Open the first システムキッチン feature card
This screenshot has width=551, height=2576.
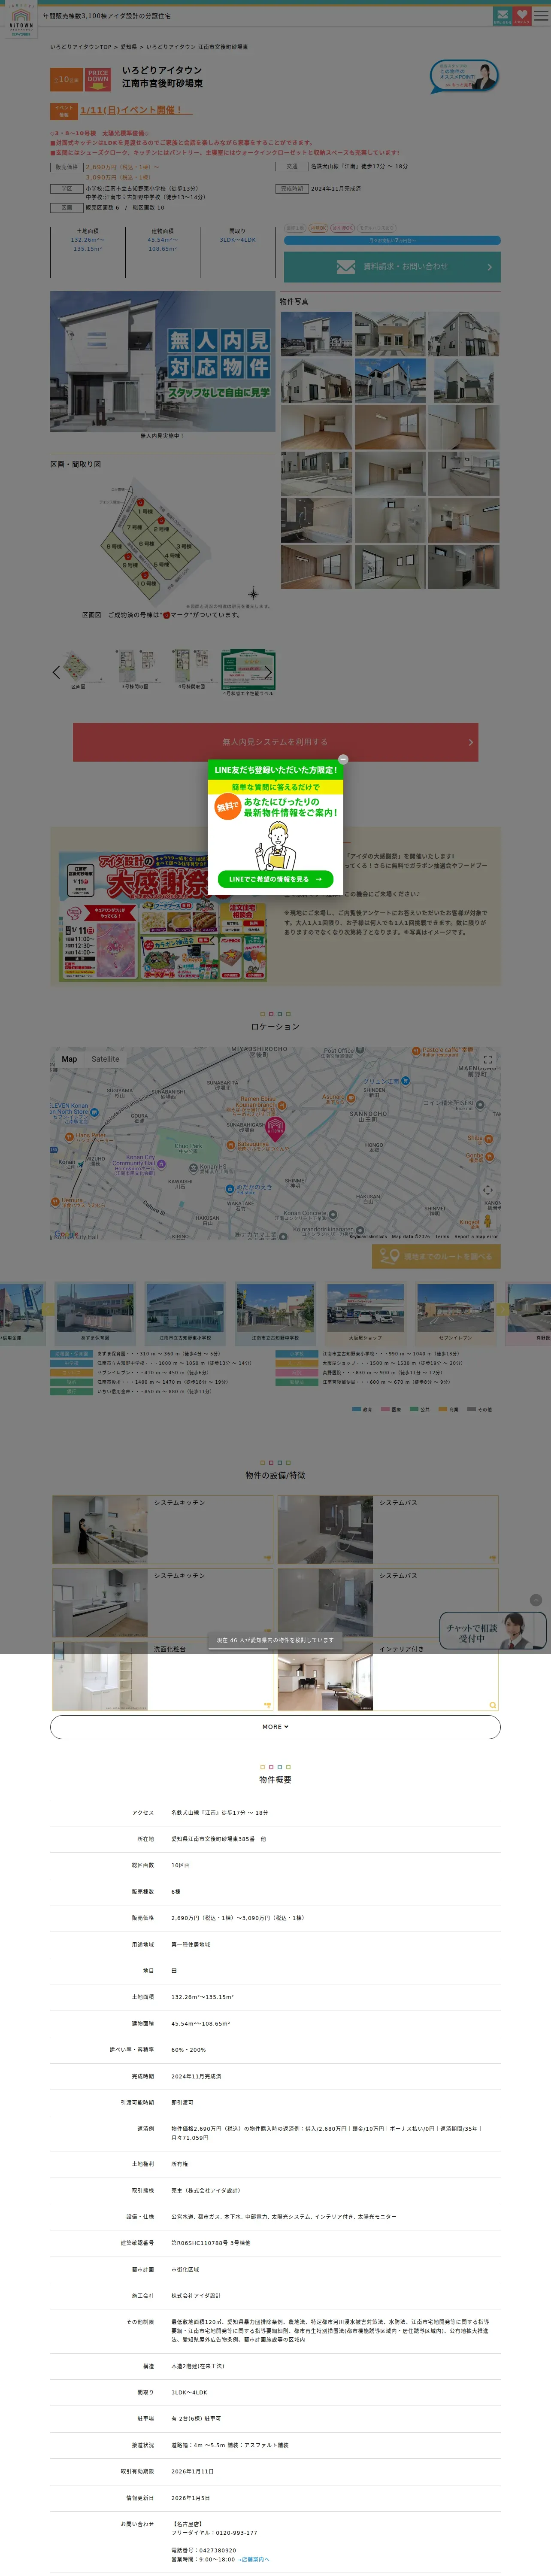click(x=162, y=1530)
